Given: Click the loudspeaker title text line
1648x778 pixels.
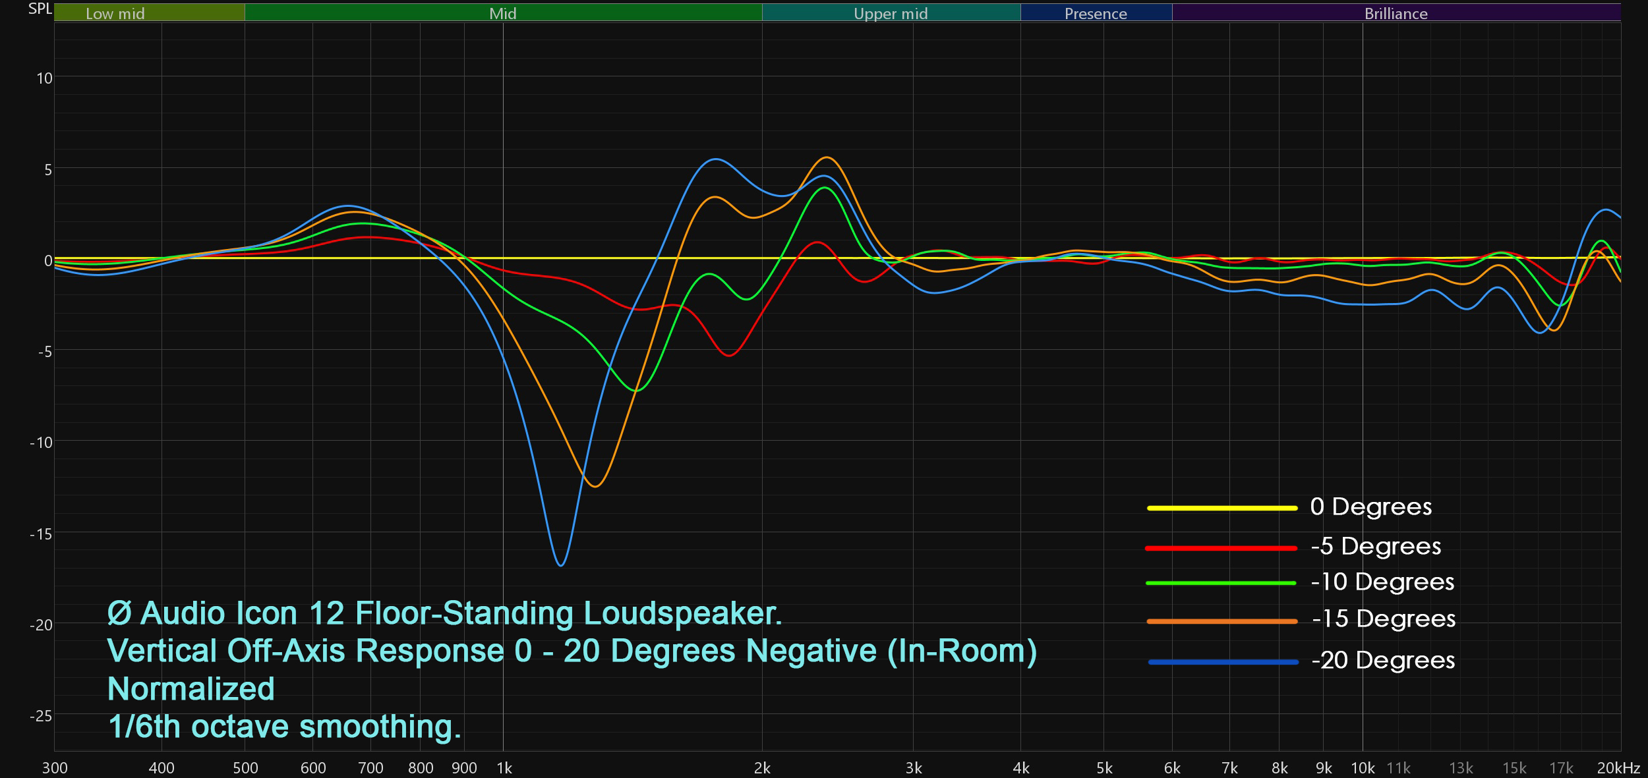Looking at the screenshot, I should [444, 613].
